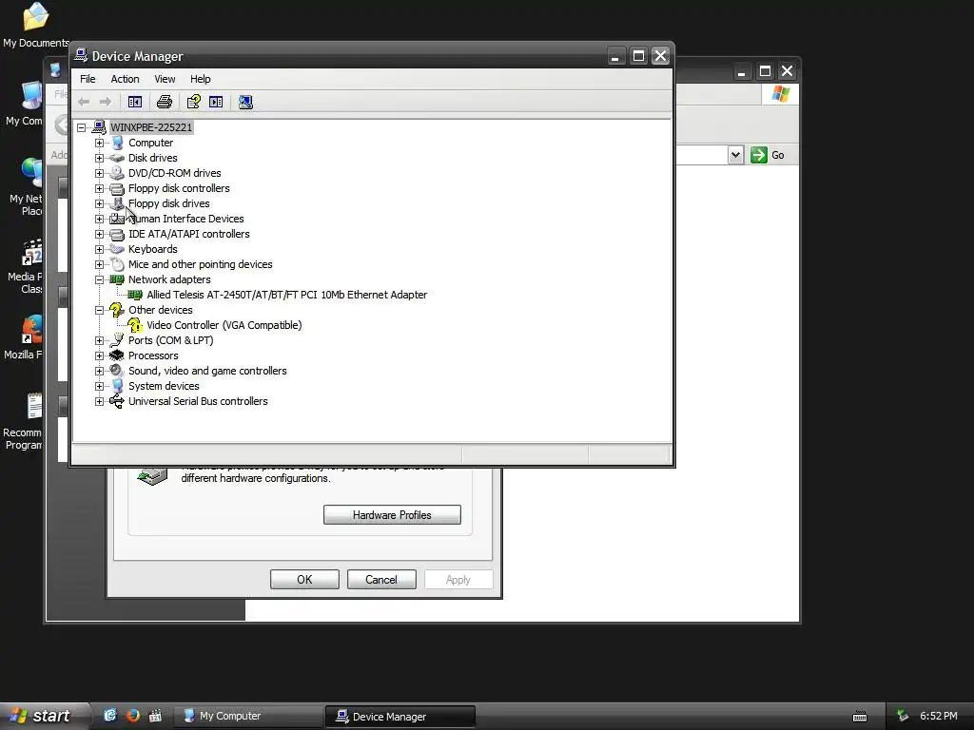Click the Back arrow in Device Manager toolbar
Image resolution: width=974 pixels, height=730 pixels.
84,102
